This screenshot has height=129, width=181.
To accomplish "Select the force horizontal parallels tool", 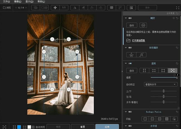I will 154,70.
